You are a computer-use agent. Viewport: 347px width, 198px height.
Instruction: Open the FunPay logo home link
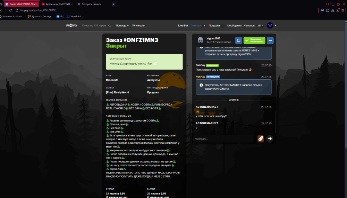coord(72,26)
